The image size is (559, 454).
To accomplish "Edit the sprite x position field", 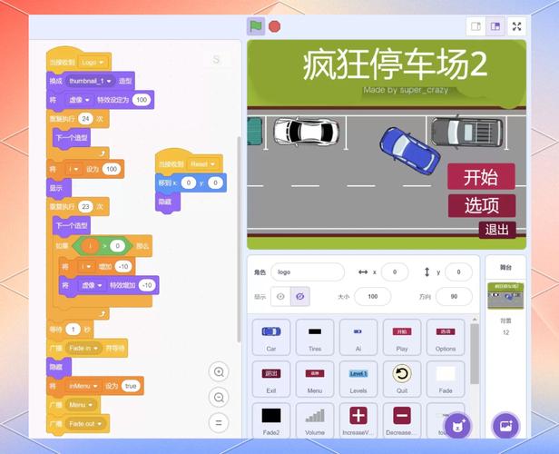I will pyautogui.click(x=395, y=272).
